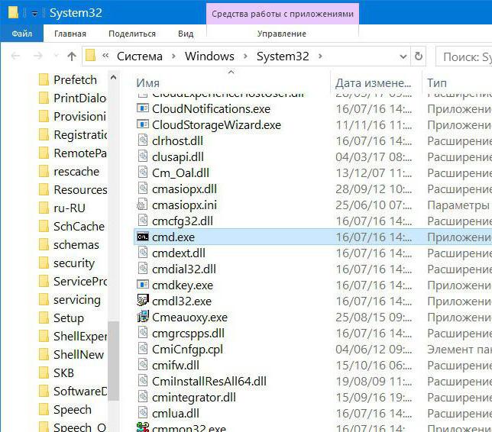Switch to the Главная ribbon tab
The width and height of the screenshot is (492, 432).
(x=70, y=34)
